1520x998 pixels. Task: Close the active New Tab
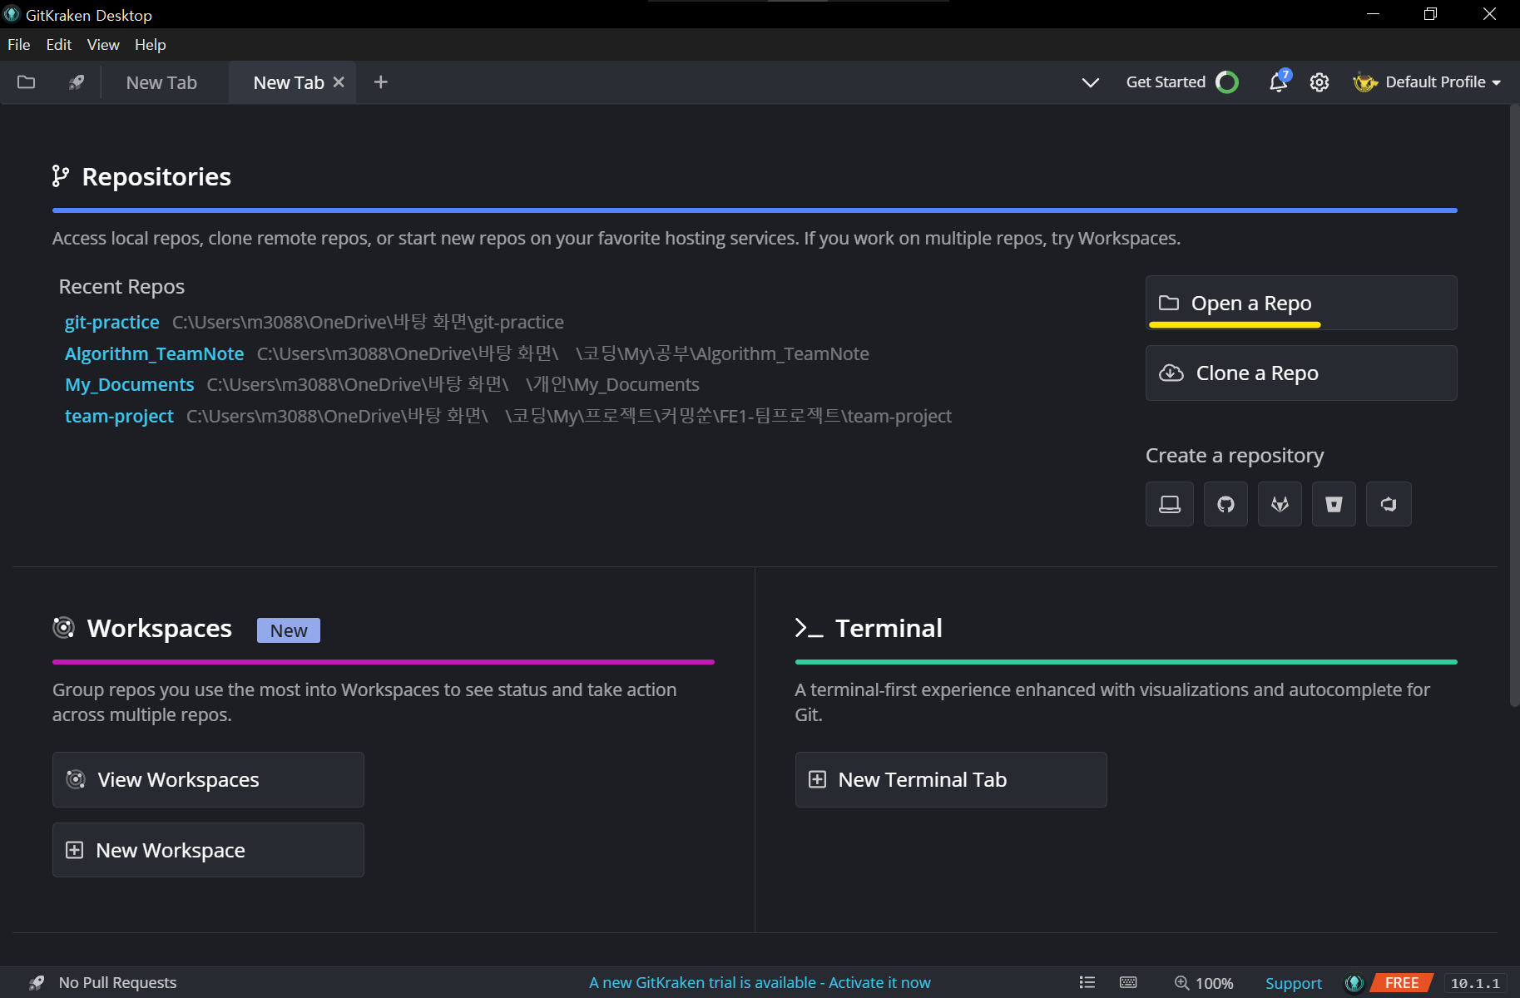pos(339,82)
